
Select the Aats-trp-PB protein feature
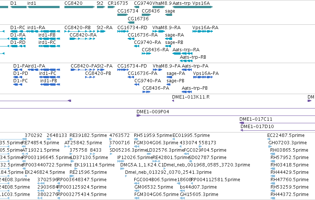pos(187,92)
